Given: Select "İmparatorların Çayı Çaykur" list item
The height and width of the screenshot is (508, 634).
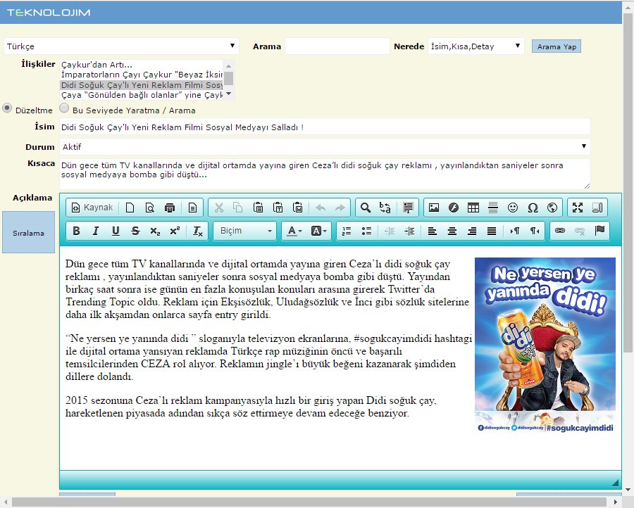Looking at the screenshot, I should coord(141,75).
